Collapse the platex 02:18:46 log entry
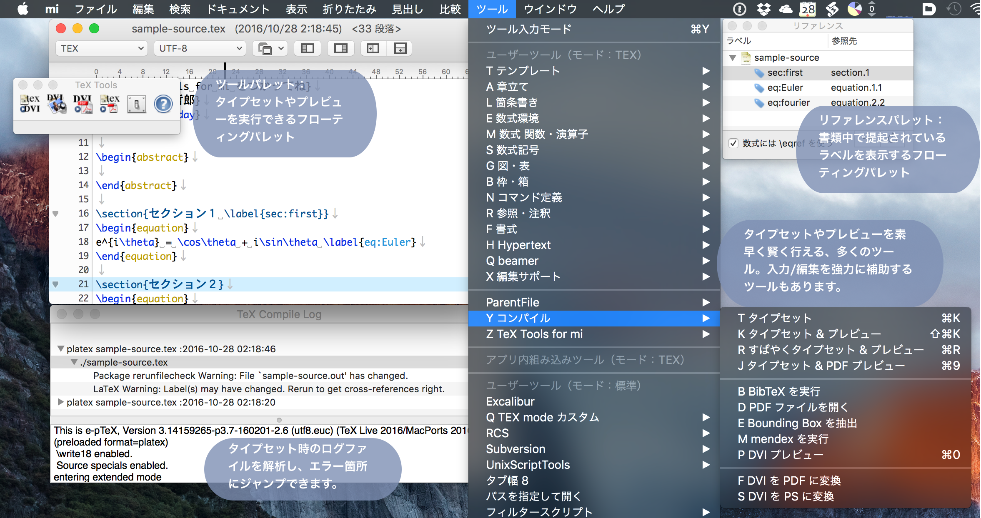981x518 pixels. click(61, 349)
